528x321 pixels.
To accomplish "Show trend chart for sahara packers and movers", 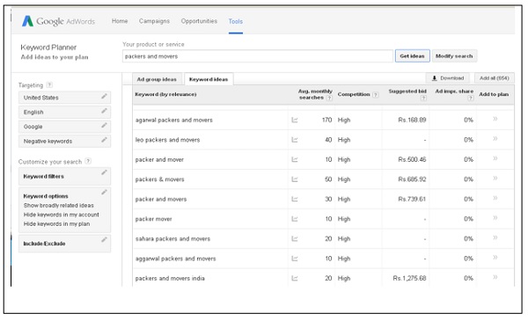I will (295, 239).
